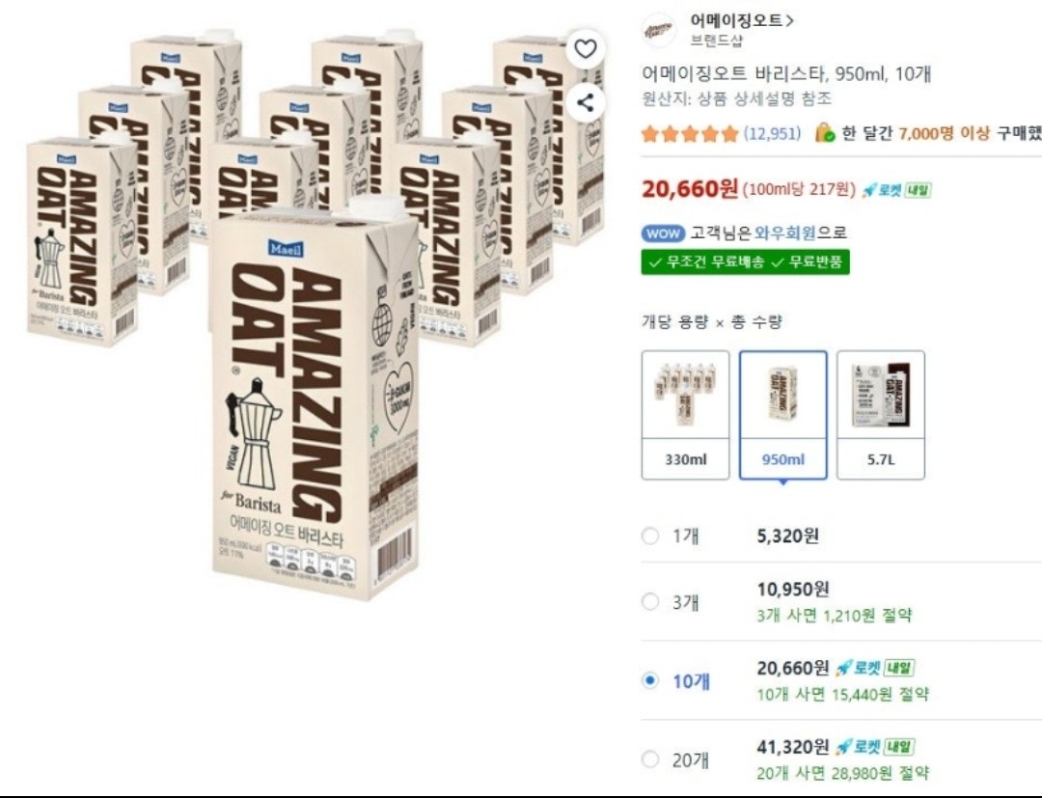Viewport: 1042px width, 798px height.
Task: Click the rocket delivery badge beside main price
Action: 895,190
